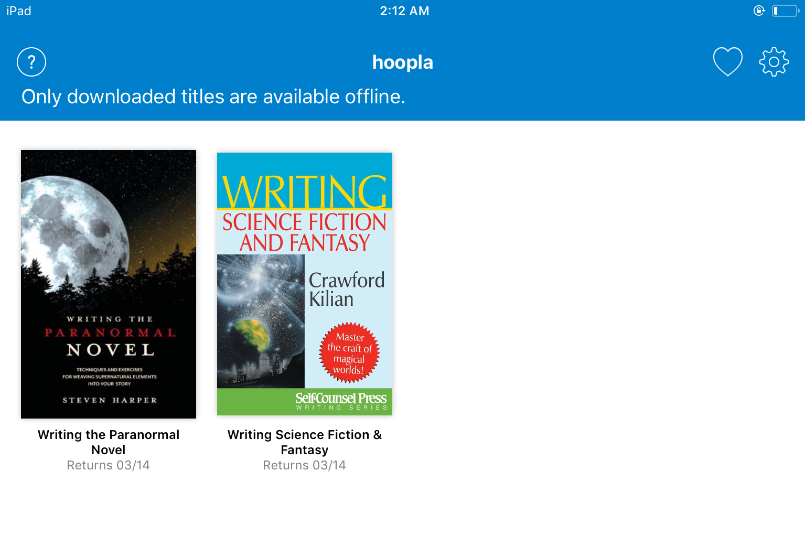Viewport: 805px width, 546px height.
Task: Click the battery indicator icon
Action: 785,10
